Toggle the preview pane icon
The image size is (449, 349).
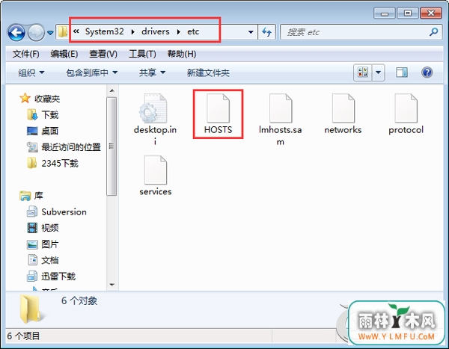coord(402,72)
